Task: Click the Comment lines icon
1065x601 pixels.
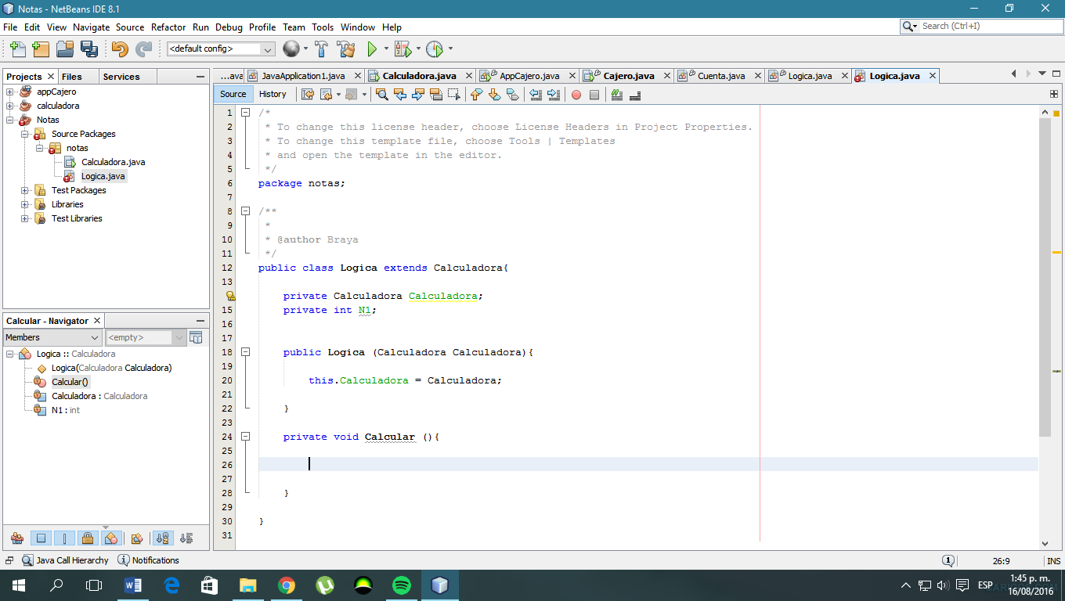Action: pyautogui.click(x=617, y=94)
